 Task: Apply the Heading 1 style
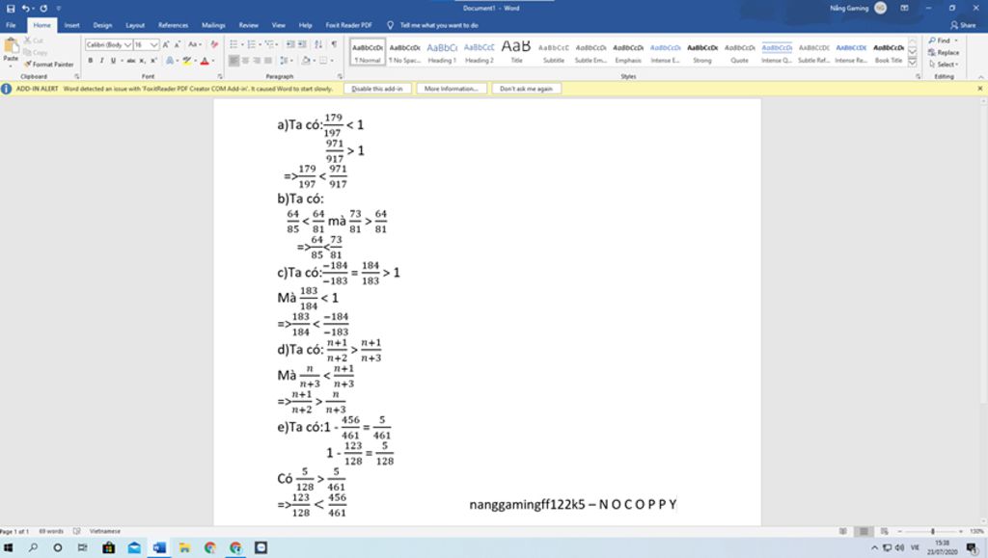point(442,52)
